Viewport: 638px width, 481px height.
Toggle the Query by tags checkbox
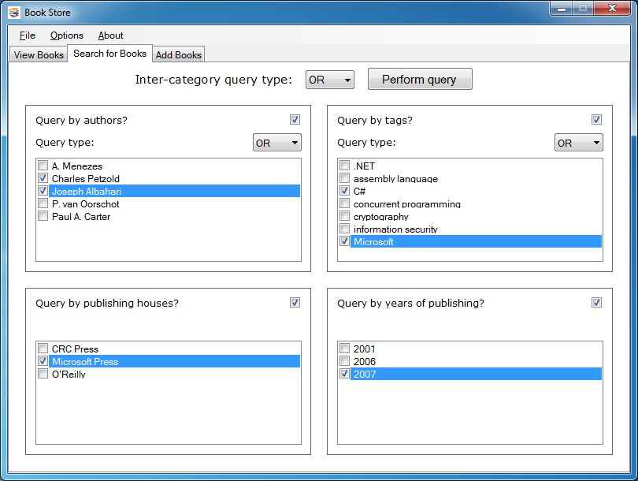596,120
